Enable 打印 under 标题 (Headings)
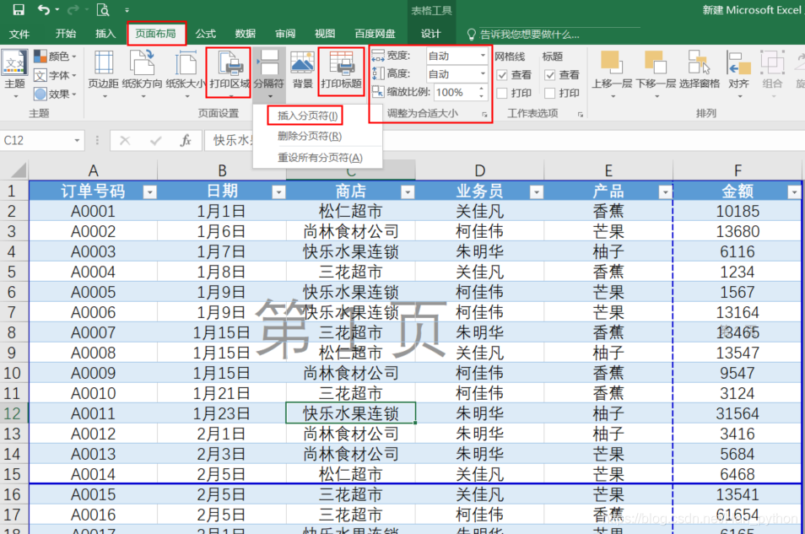805x534 pixels. coord(549,92)
